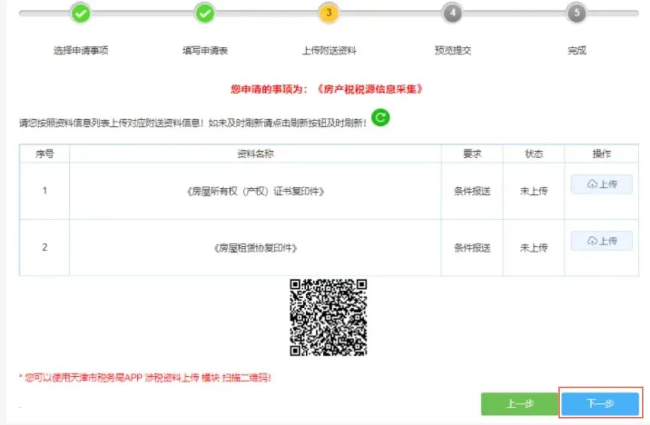Click the grey step 5 circle
This screenshot has height=425, width=650.
click(577, 13)
